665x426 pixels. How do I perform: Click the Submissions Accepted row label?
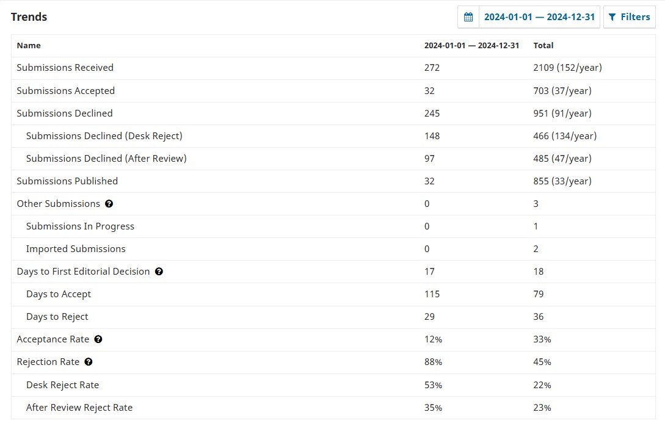point(66,91)
